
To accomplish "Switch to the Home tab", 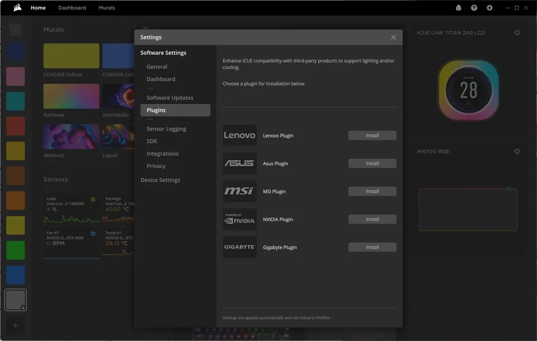I will tap(38, 8).
